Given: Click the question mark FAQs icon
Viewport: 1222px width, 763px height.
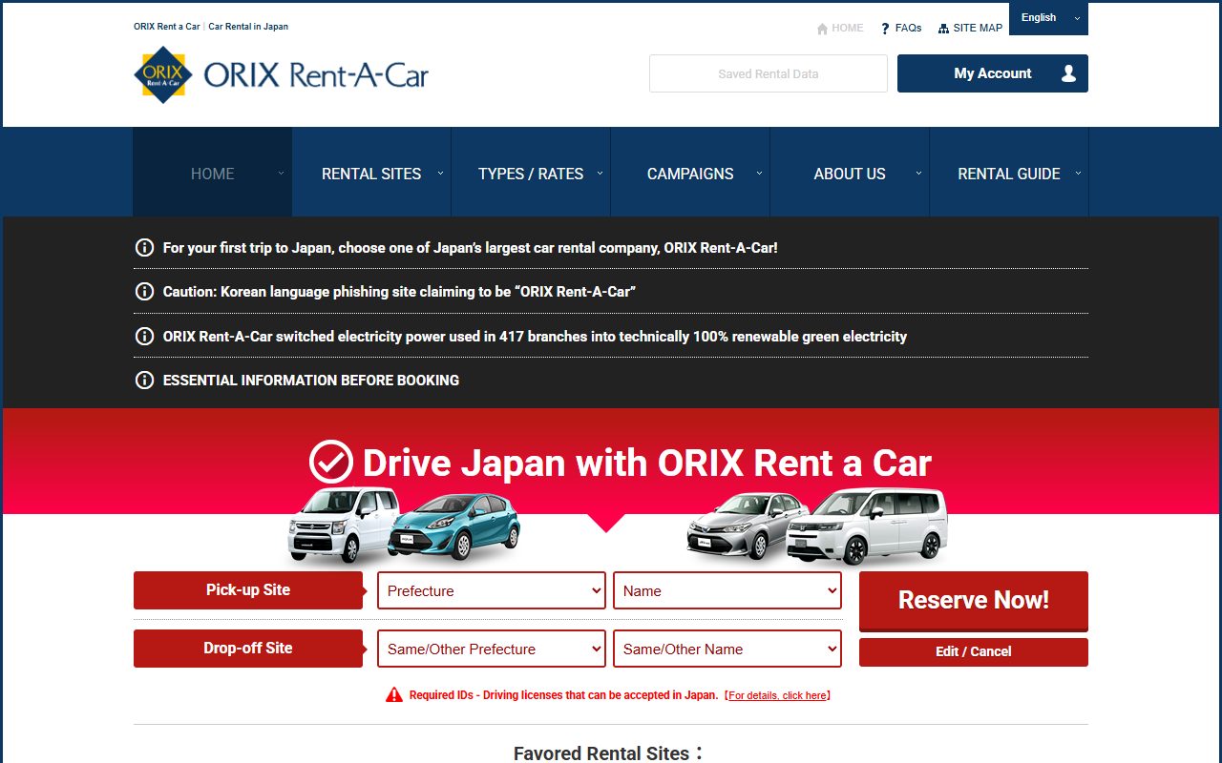Looking at the screenshot, I should 885,29.
